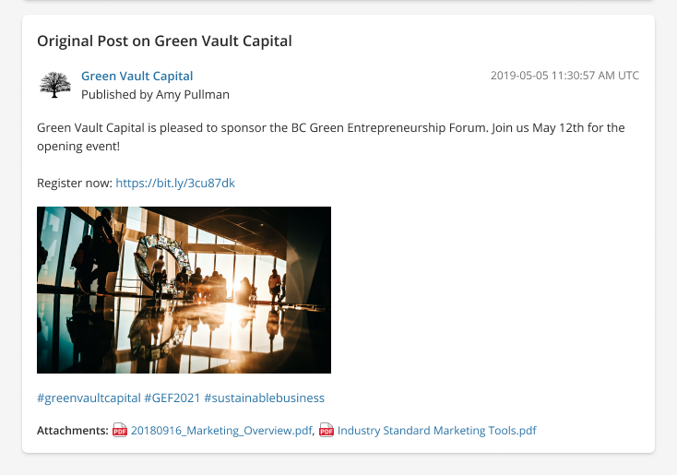Screen dimensions: 677x475
Task: Open the Green Vault Capital page name link
Action: coord(137,76)
